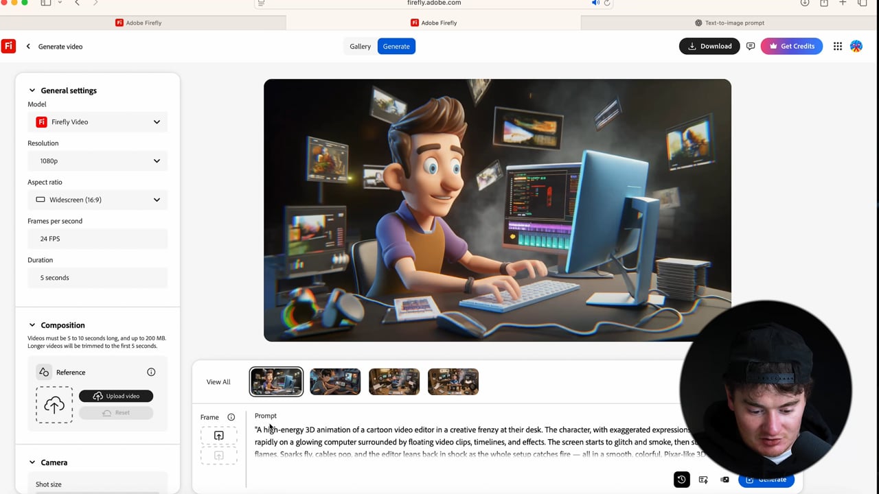Screen dimensions: 879x494
Task: Click View All beside thumbnails
Action: click(218, 382)
